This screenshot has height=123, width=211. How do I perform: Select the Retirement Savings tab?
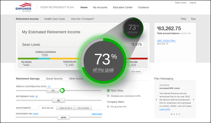click(28, 79)
